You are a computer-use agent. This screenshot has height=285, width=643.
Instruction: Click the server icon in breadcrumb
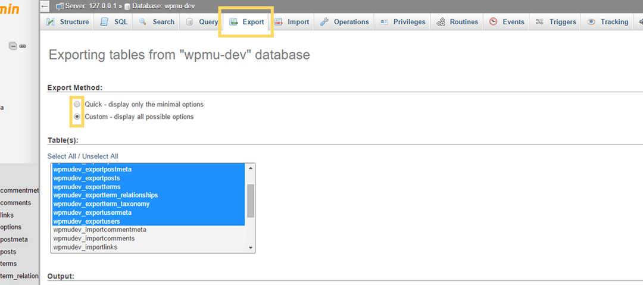point(60,6)
